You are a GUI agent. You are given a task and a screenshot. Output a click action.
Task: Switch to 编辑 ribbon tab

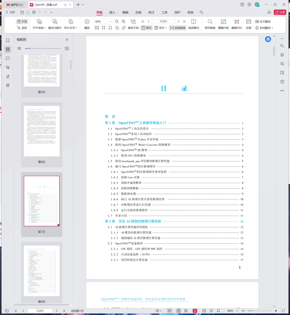point(125,12)
